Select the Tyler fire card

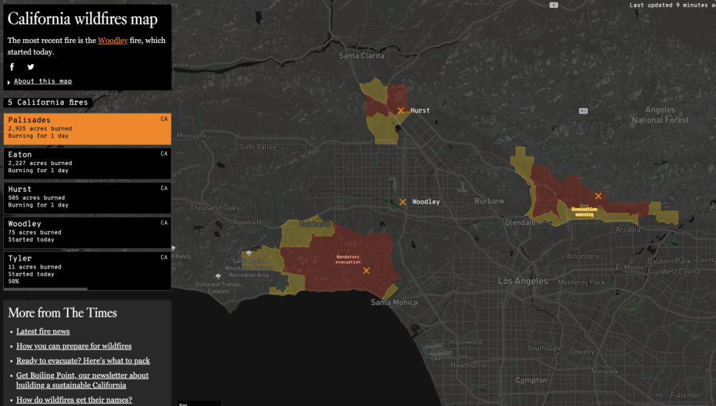[88, 271]
